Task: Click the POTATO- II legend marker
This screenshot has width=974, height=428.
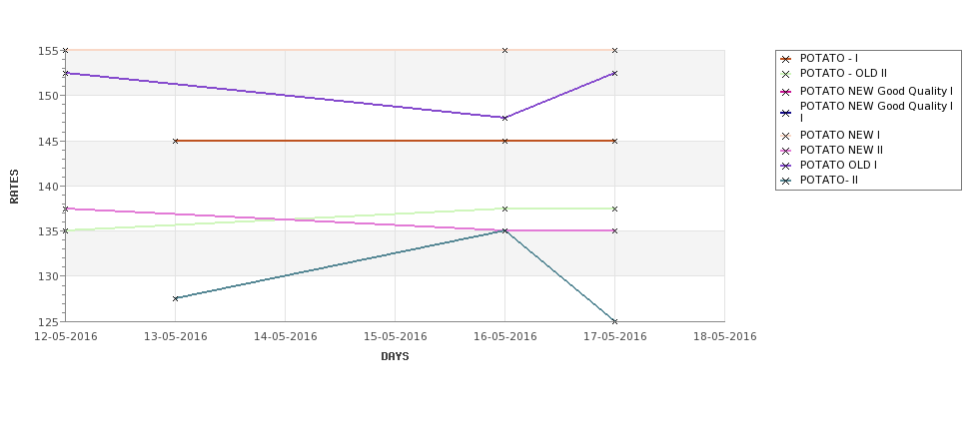Action: (786, 182)
